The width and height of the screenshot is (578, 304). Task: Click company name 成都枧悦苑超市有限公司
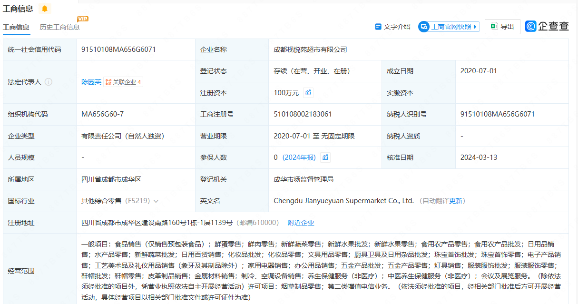click(310, 49)
